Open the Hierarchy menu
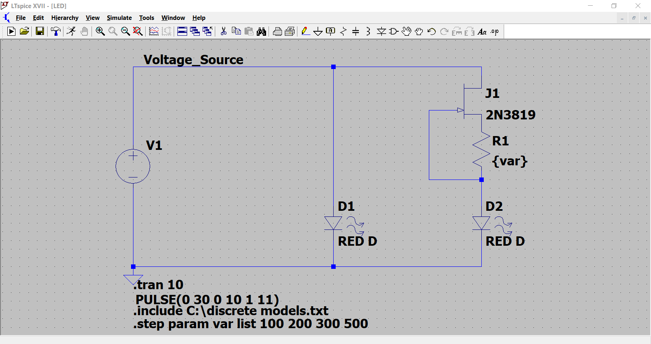Viewport: 651px width, 344px height. tap(65, 18)
